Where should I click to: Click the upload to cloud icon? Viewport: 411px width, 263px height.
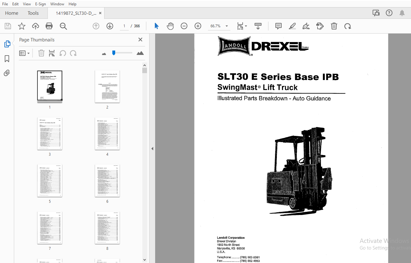36,26
